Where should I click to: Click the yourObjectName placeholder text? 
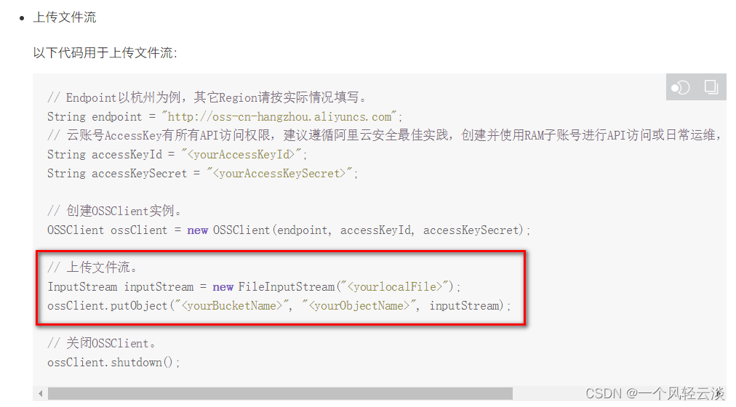point(359,306)
